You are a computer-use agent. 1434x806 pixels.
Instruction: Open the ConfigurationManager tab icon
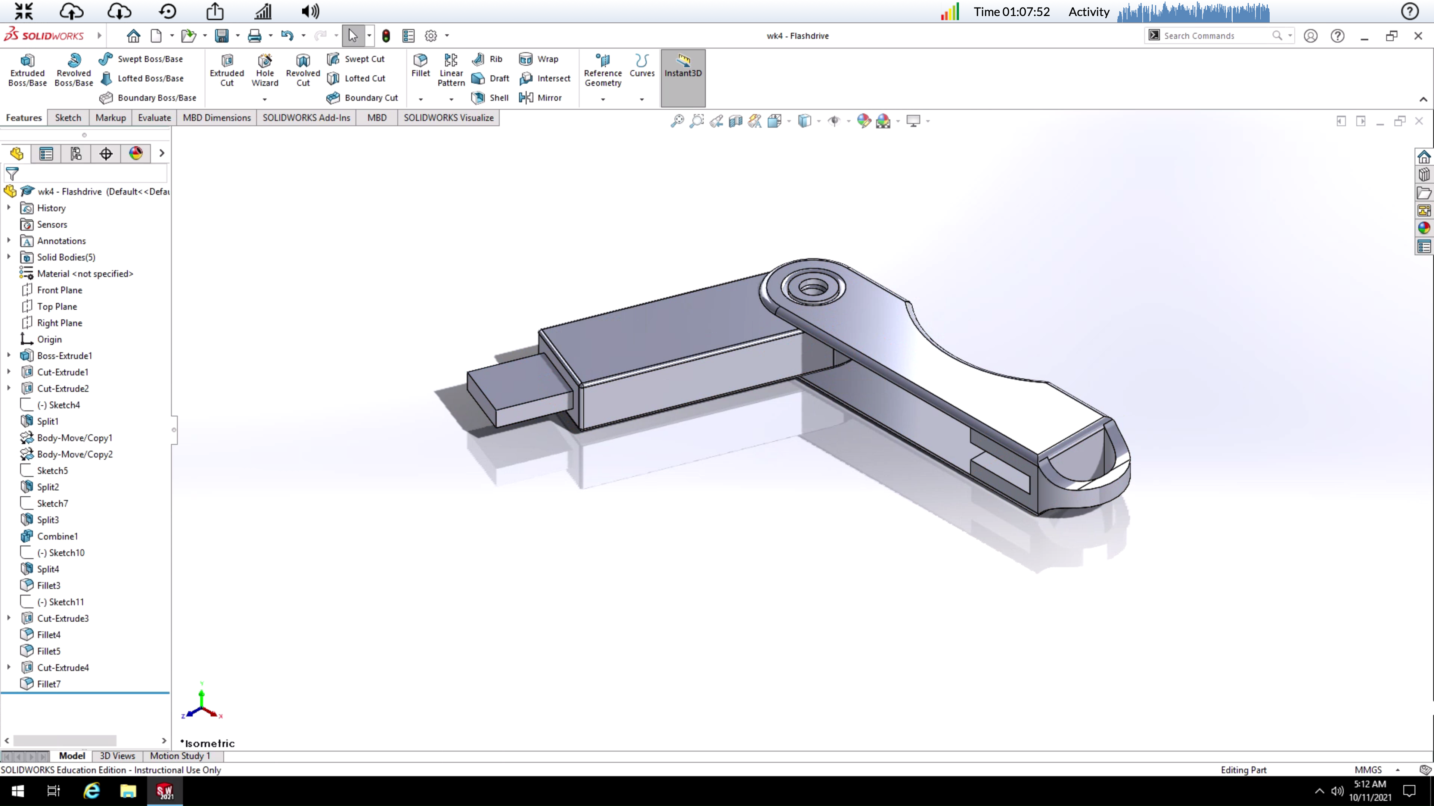coord(76,153)
